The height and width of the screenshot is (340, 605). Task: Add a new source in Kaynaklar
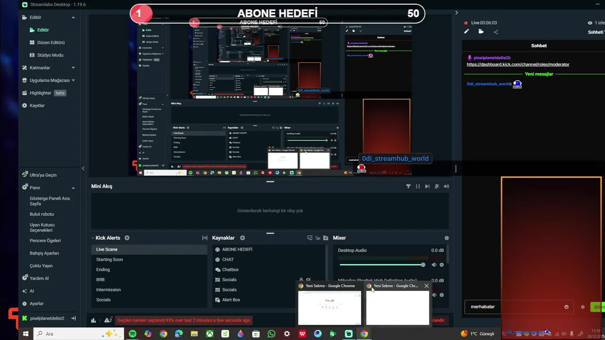(x=242, y=238)
